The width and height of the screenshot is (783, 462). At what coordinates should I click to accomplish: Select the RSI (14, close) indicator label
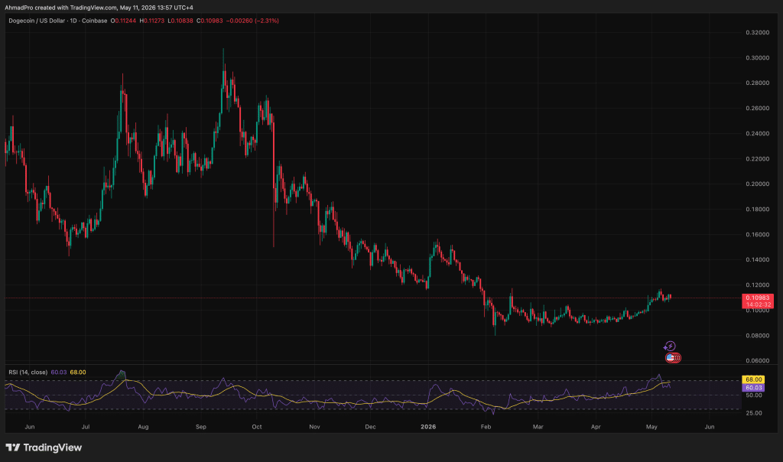pyautogui.click(x=28, y=372)
